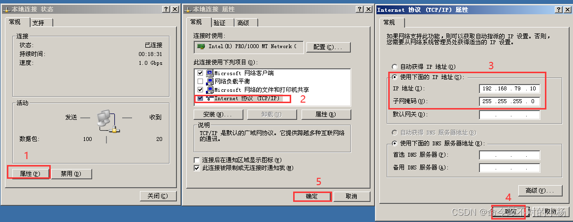The width and height of the screenshot is (573, 222).
Task: Switch to the 支持 tab
Action: point(41,23)
